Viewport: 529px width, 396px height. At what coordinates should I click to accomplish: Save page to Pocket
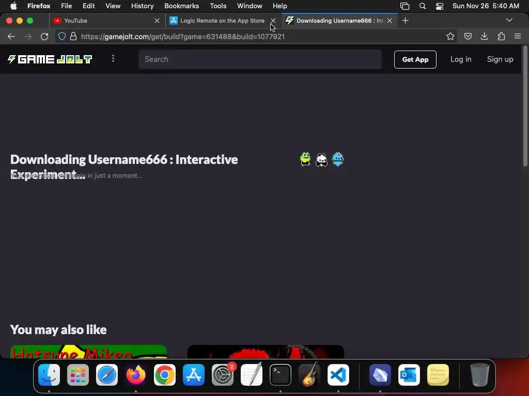click(468, 37)
